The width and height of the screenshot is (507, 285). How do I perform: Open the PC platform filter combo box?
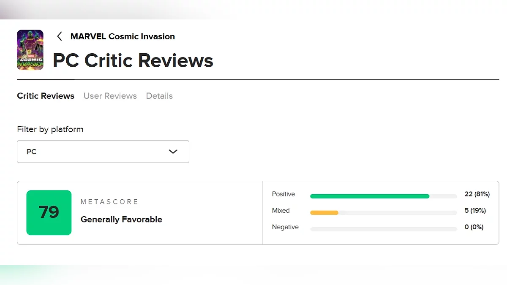[103, 152]
